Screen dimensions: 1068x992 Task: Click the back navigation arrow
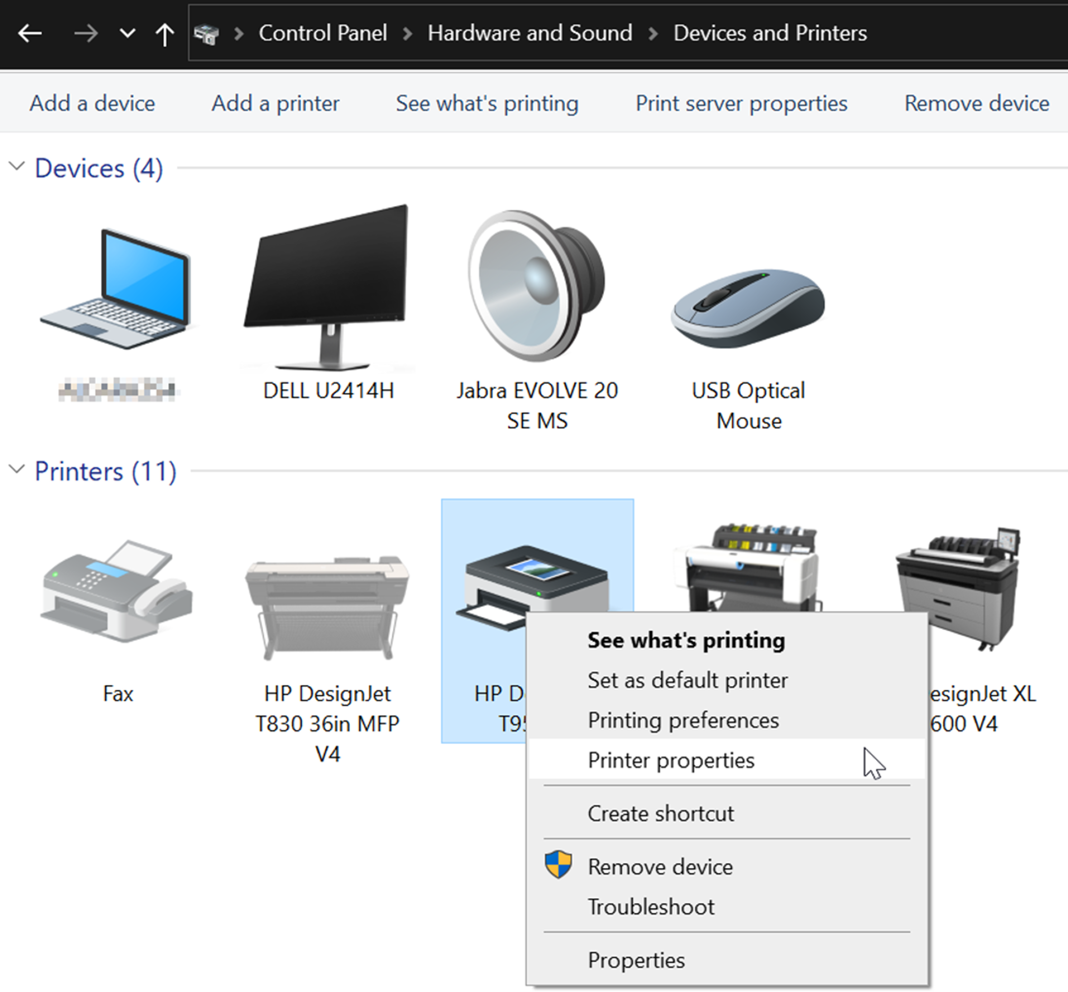coord(29,33)
